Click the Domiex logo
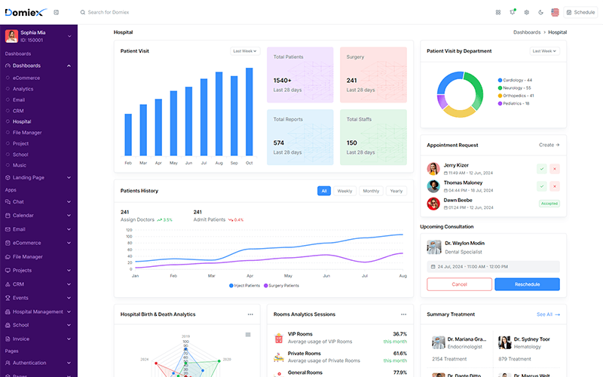Screen dimensions: 603x377 [26, 12]
